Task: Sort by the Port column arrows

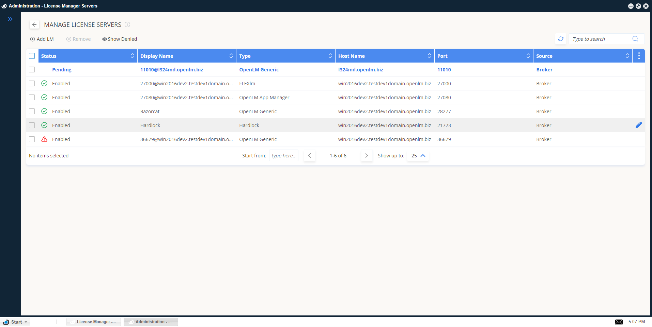Action: pos(528,56)
